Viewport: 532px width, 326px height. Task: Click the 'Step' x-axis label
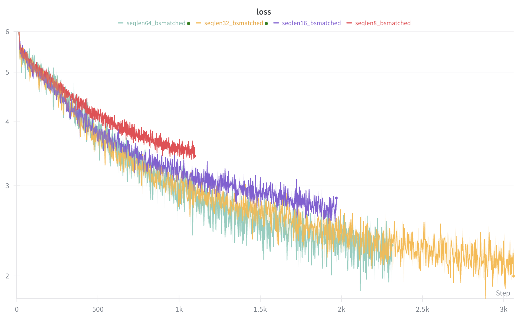point(503,293)
